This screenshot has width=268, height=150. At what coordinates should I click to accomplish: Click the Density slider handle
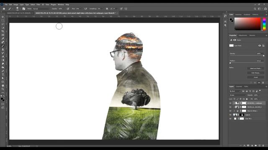tap(263, 56)
